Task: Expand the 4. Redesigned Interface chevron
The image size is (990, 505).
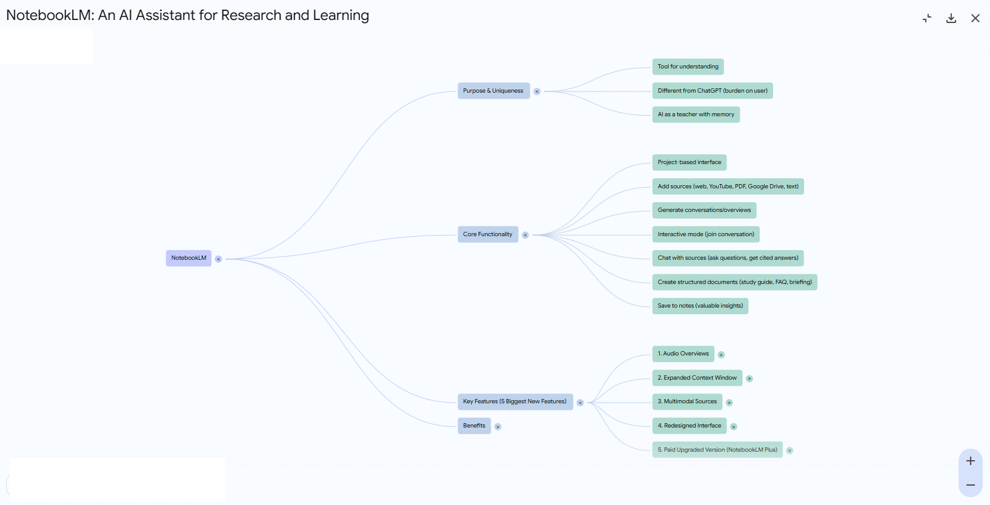Action: click(734, 427)
